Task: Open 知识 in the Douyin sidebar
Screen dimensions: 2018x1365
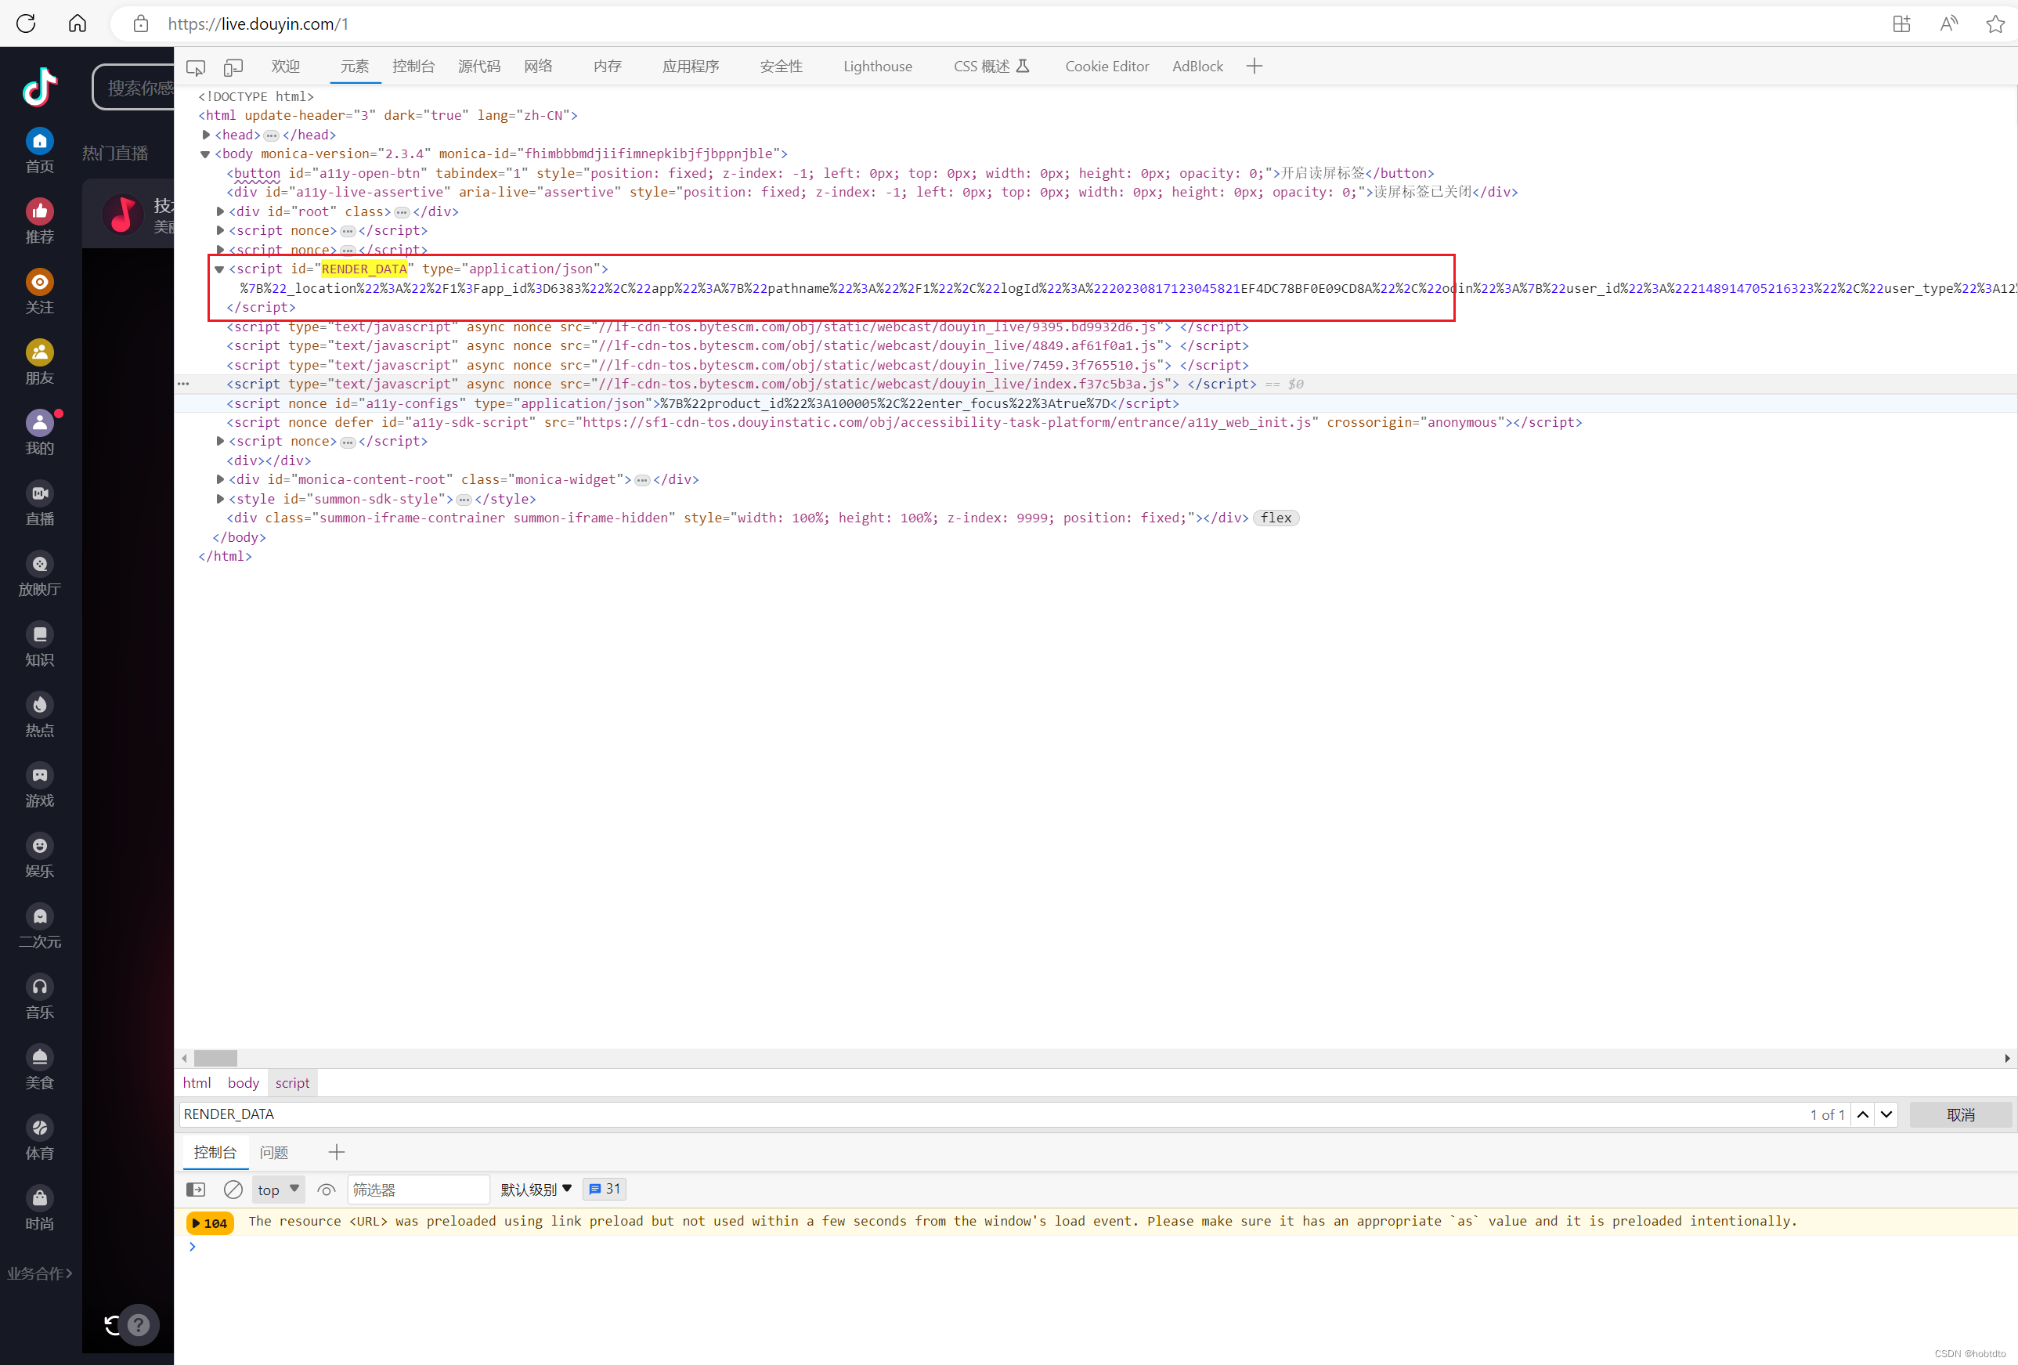Action: (x=40, y=645)
